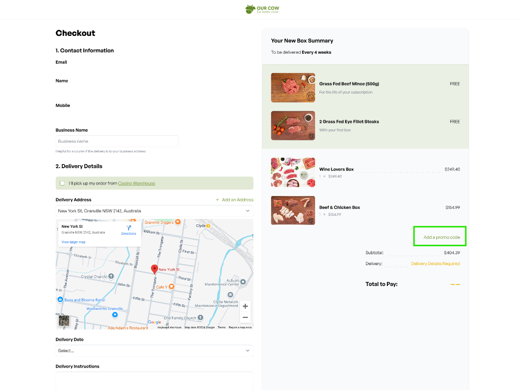Click the 'Every 4 weeks' delivery text
The image size is (520, 390).
[x=317, y=52]
